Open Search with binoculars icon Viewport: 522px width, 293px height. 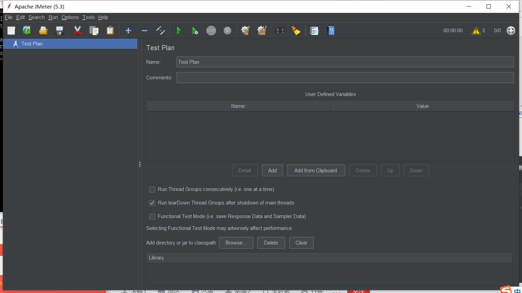point(280,31)
